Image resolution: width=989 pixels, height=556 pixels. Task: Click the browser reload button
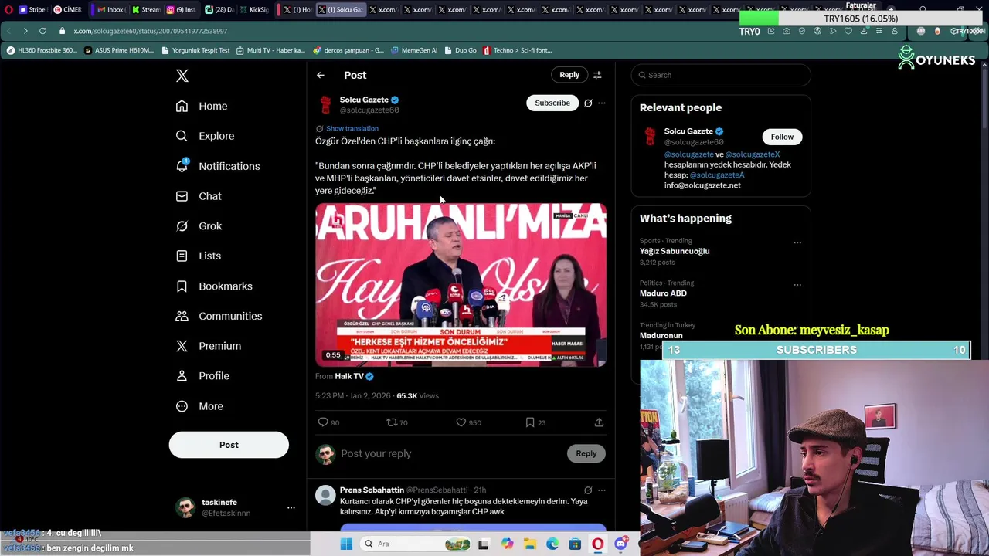[x=42, y=31]
